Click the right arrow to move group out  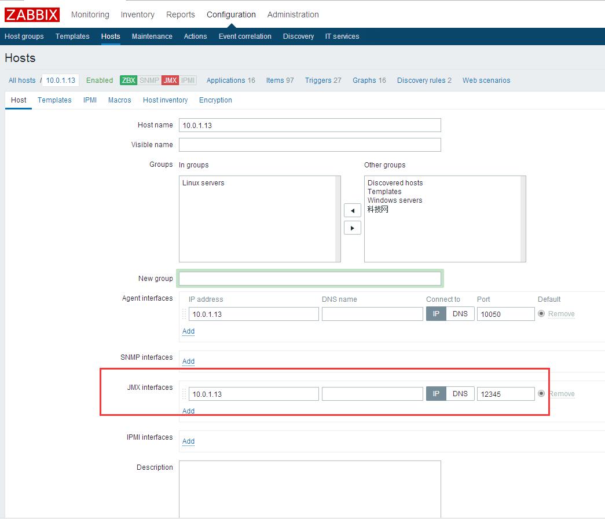point(352,228)
